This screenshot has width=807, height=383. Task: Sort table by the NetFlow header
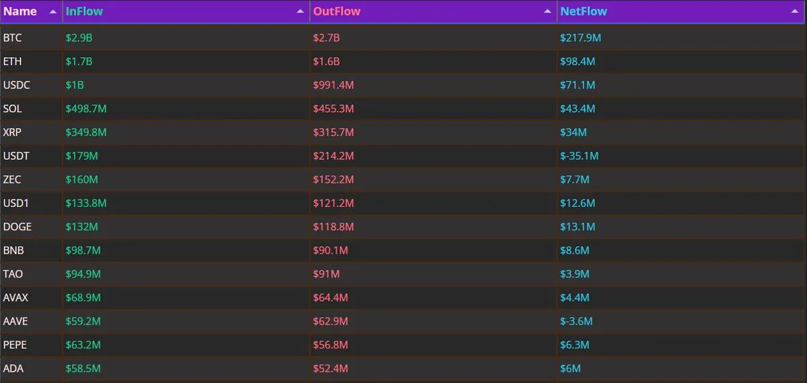(584, 11)
